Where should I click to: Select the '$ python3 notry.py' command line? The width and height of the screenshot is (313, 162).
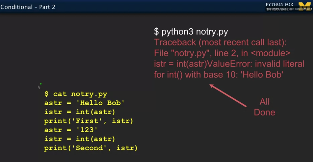pyautogui.click(x=191, y=32)
